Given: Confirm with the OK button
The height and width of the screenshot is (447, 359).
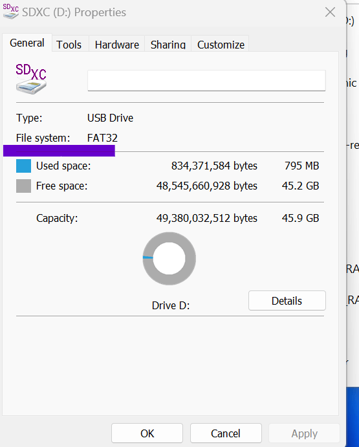Looking at the screenshot, I should 147,433.
